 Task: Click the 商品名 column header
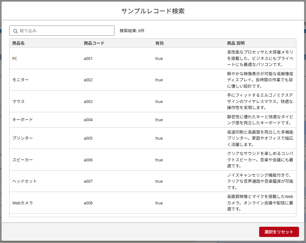click(x=18, y=43)
